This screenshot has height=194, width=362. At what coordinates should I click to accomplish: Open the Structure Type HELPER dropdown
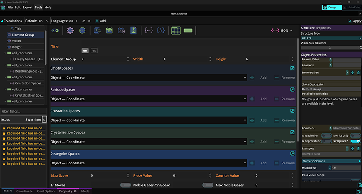click(x=331, y=38)
